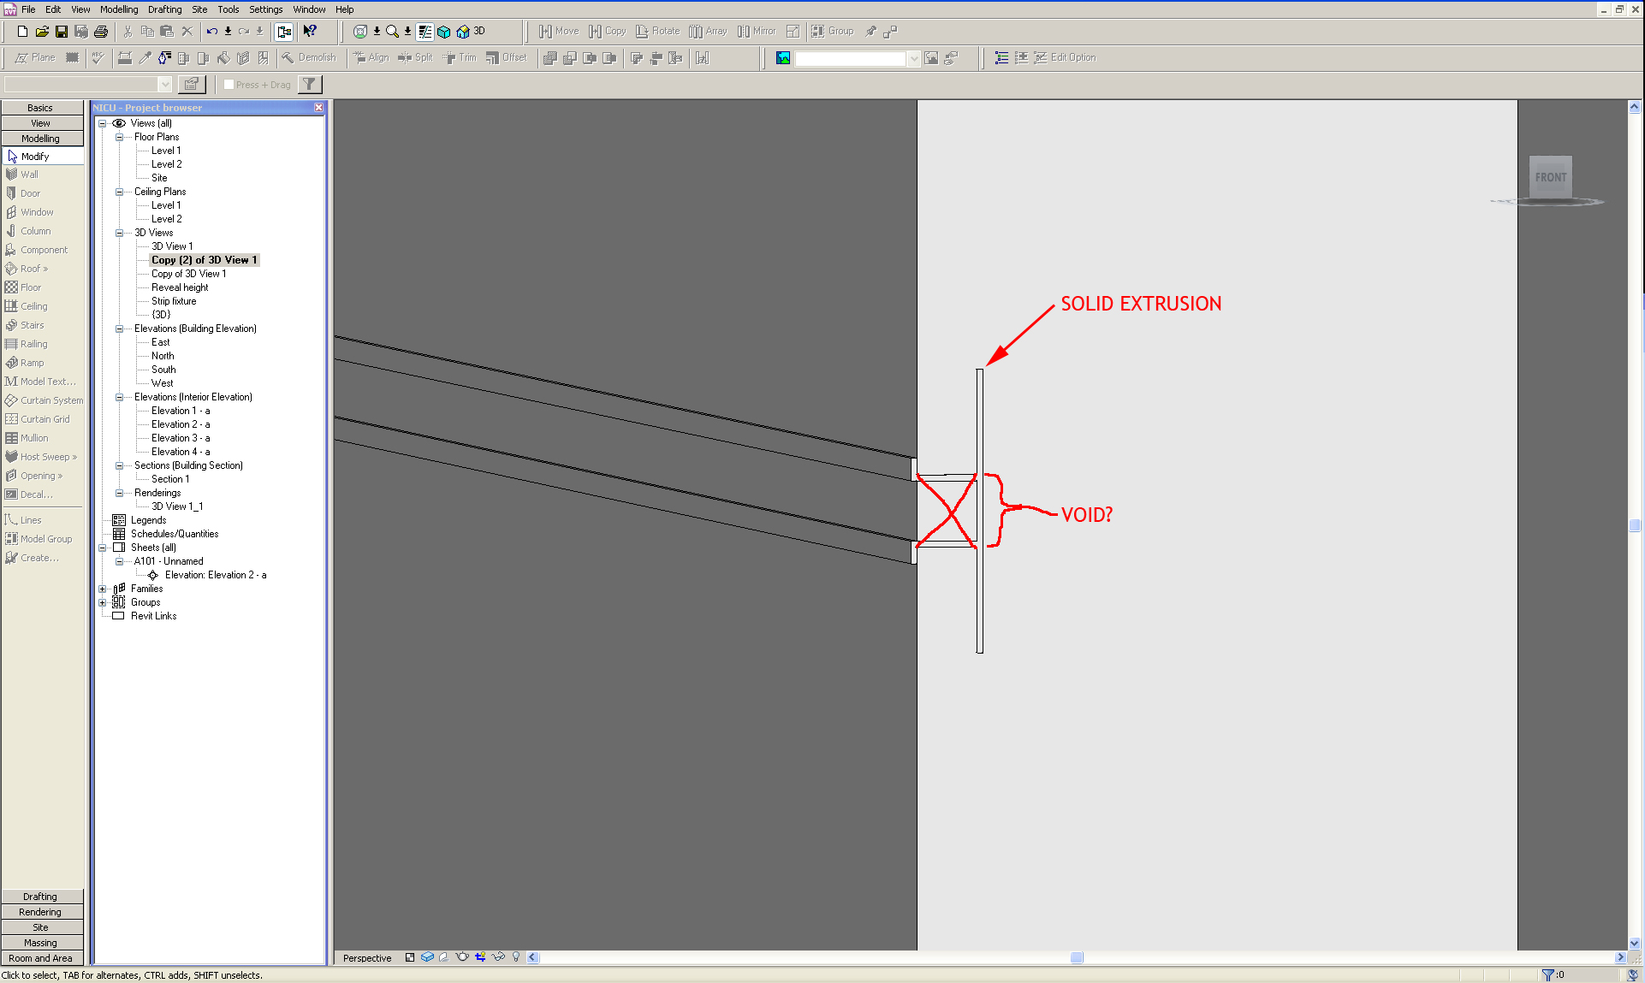
Task: Enable the Press + Drag checkbox
Action: click(229, 85)
